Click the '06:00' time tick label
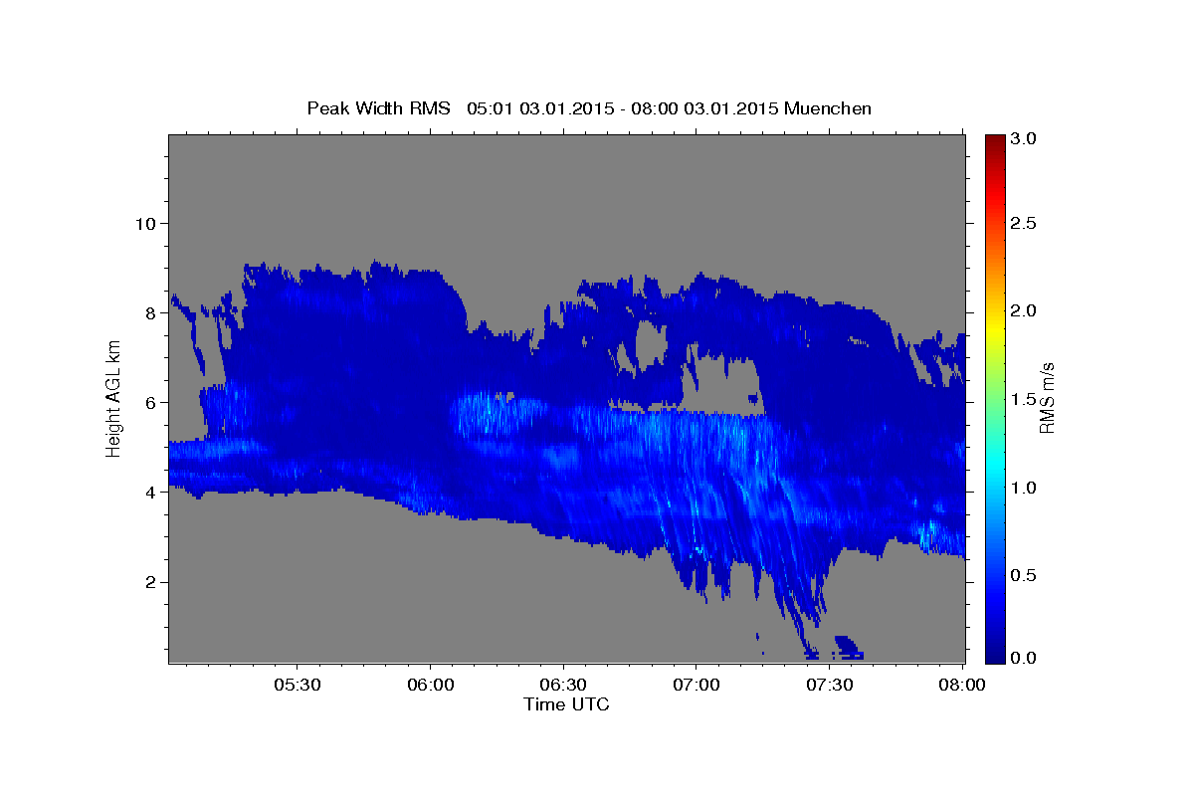The image size is (1194, 796). (x=430, y=685)
